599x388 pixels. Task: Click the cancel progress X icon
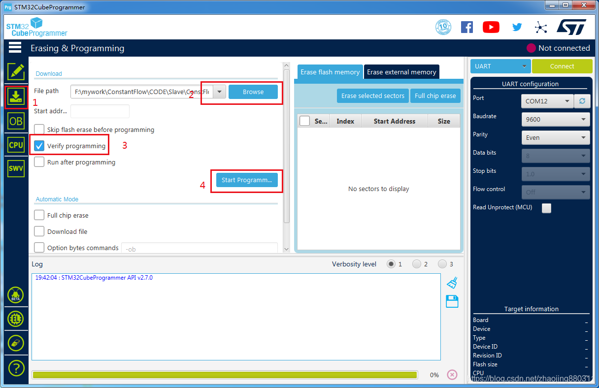pyautogui.click(x=452, y=375)
